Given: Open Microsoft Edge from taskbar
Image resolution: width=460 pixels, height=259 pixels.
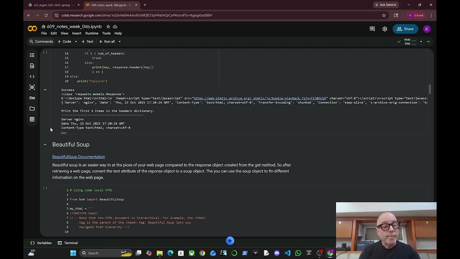Looking at the screenshot, I should (x=170, y=253).
